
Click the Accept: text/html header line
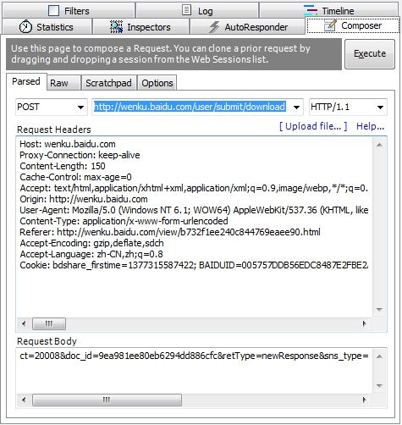(x=194, y=188)
